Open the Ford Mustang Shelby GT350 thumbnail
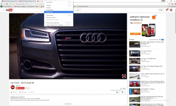Image resolution: width=176 pixels, height=106 pixels. (135, 84)
